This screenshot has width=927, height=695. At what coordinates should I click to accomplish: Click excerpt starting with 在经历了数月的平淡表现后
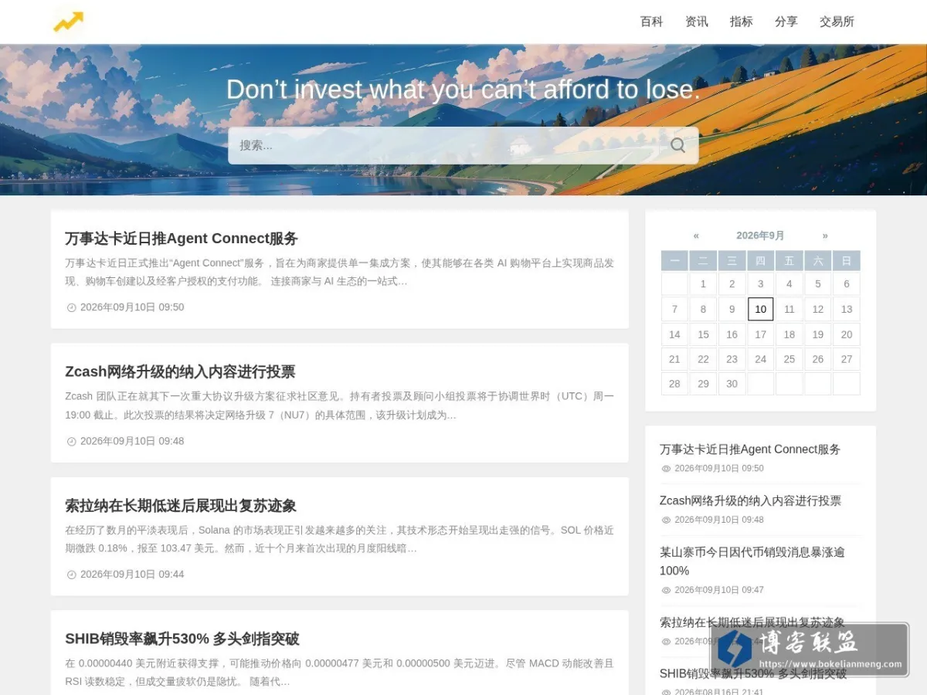pos(339,539)
